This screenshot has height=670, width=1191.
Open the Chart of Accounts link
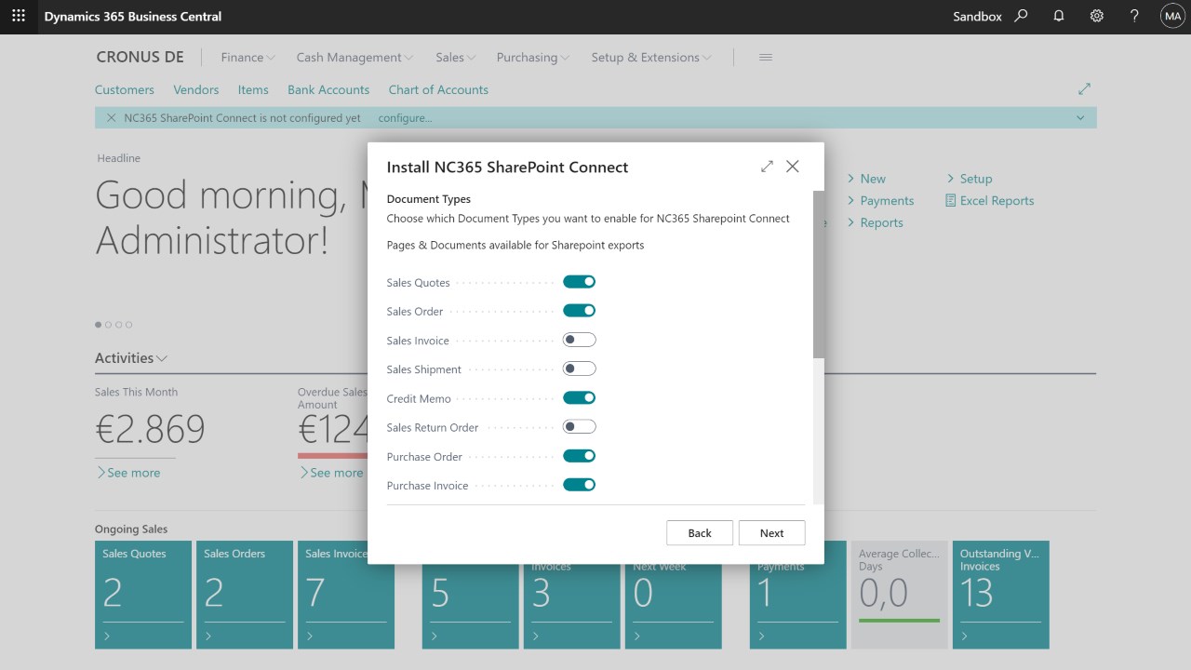[x=438, y=90]
